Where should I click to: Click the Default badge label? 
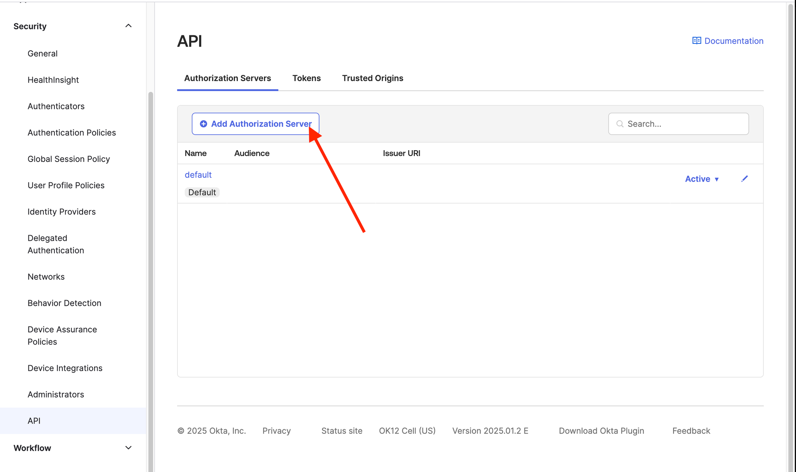point(202,193)
